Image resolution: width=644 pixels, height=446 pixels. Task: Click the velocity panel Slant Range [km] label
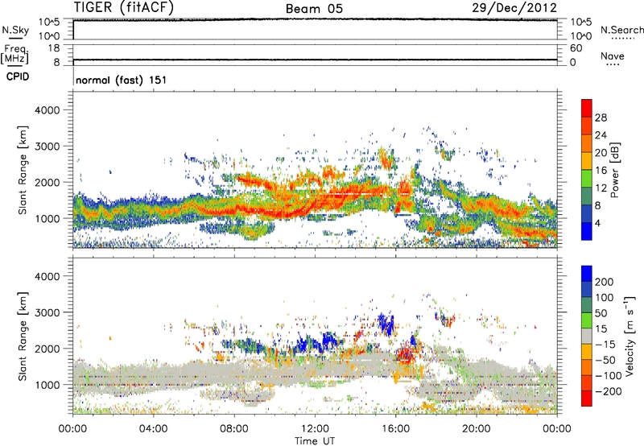point(23,337)
